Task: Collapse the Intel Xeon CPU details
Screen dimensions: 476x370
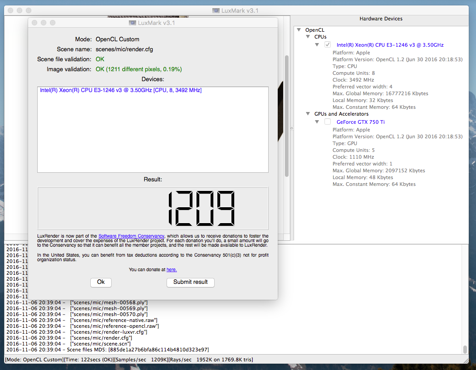Action: (x=317, y=44)
